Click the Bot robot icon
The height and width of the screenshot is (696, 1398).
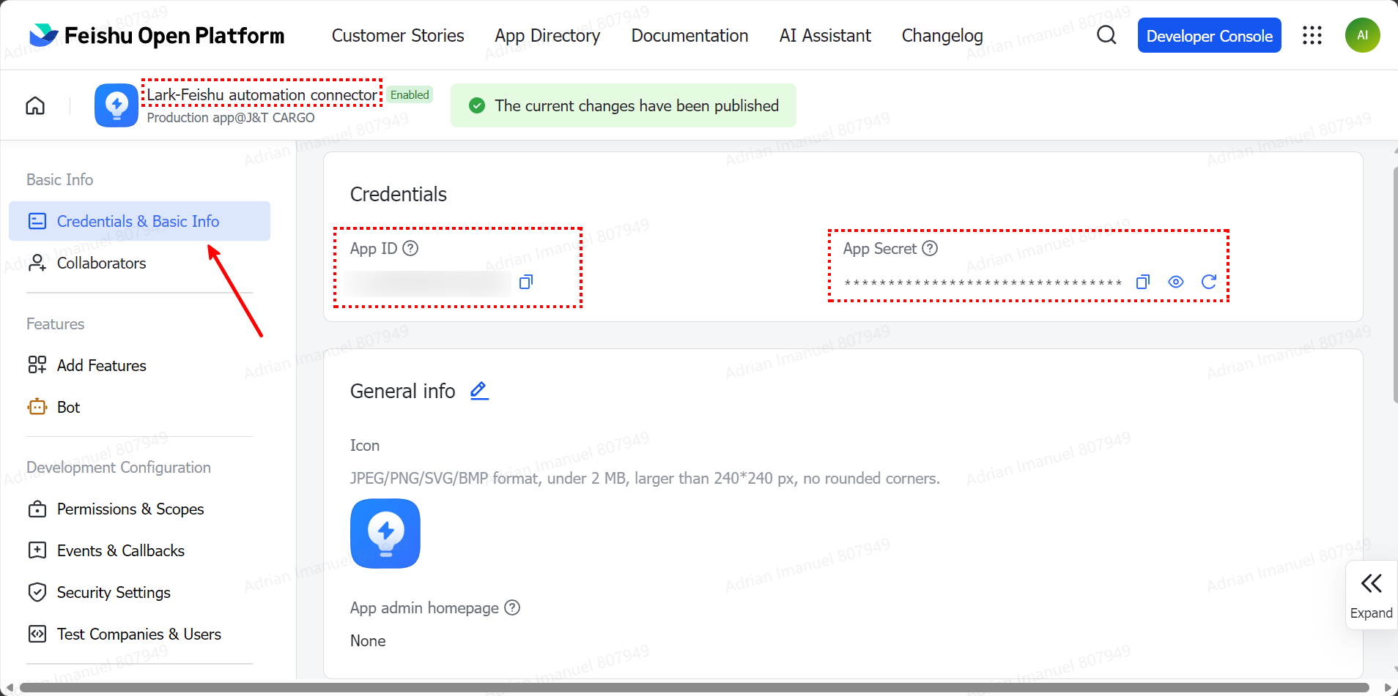(x=37, y=407)
